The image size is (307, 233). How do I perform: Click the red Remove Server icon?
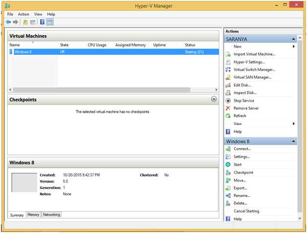(228, 108)
